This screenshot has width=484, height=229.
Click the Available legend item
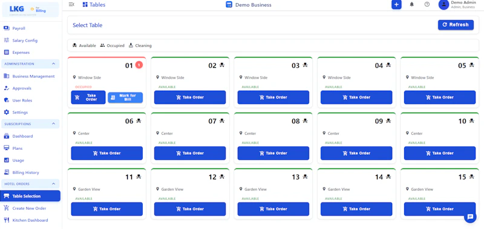click(84, 45)
